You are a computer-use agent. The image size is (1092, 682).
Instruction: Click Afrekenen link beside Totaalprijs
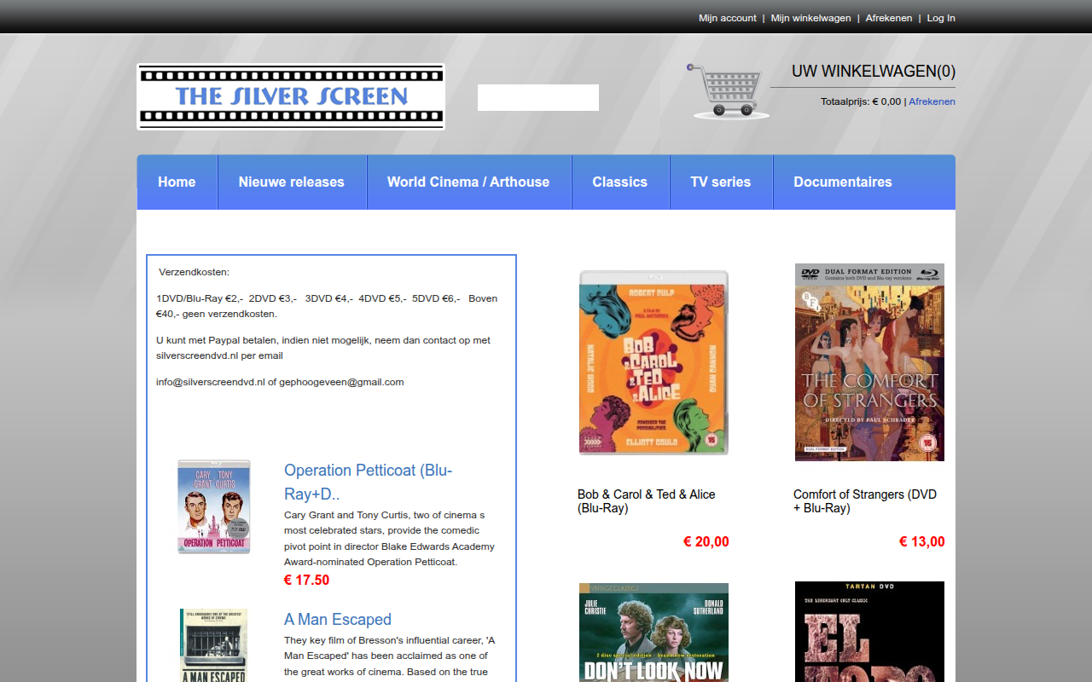932,101
